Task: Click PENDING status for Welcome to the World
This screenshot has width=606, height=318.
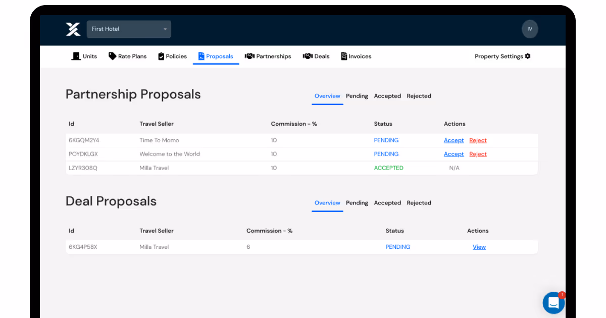Action: coord(386,154)
